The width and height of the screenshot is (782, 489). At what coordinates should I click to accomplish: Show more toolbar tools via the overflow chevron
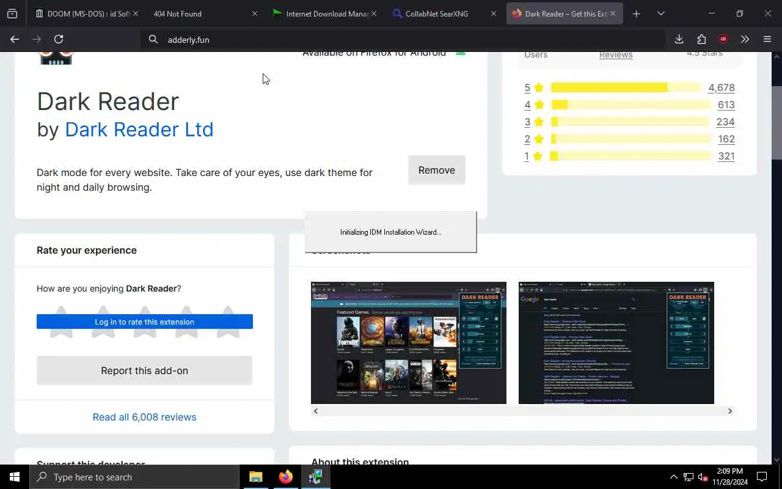745,39
